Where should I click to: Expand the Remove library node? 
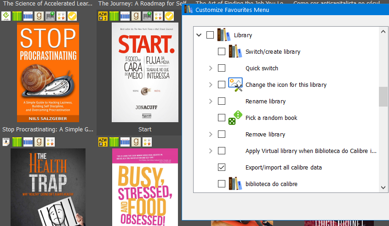pos(211,134)
